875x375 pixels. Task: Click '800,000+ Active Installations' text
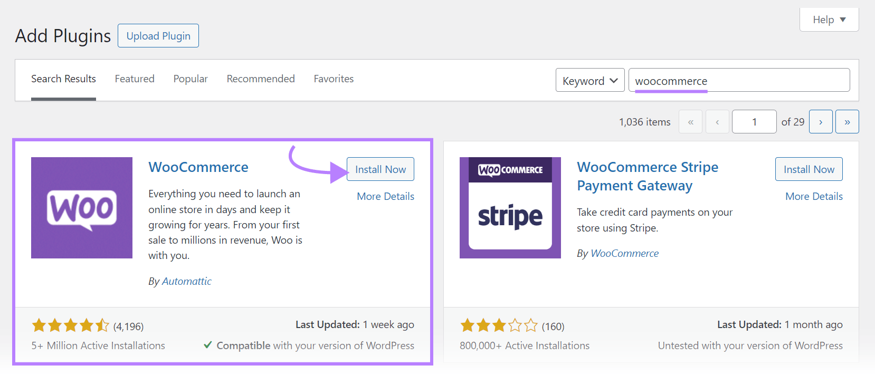pos(525,345)
